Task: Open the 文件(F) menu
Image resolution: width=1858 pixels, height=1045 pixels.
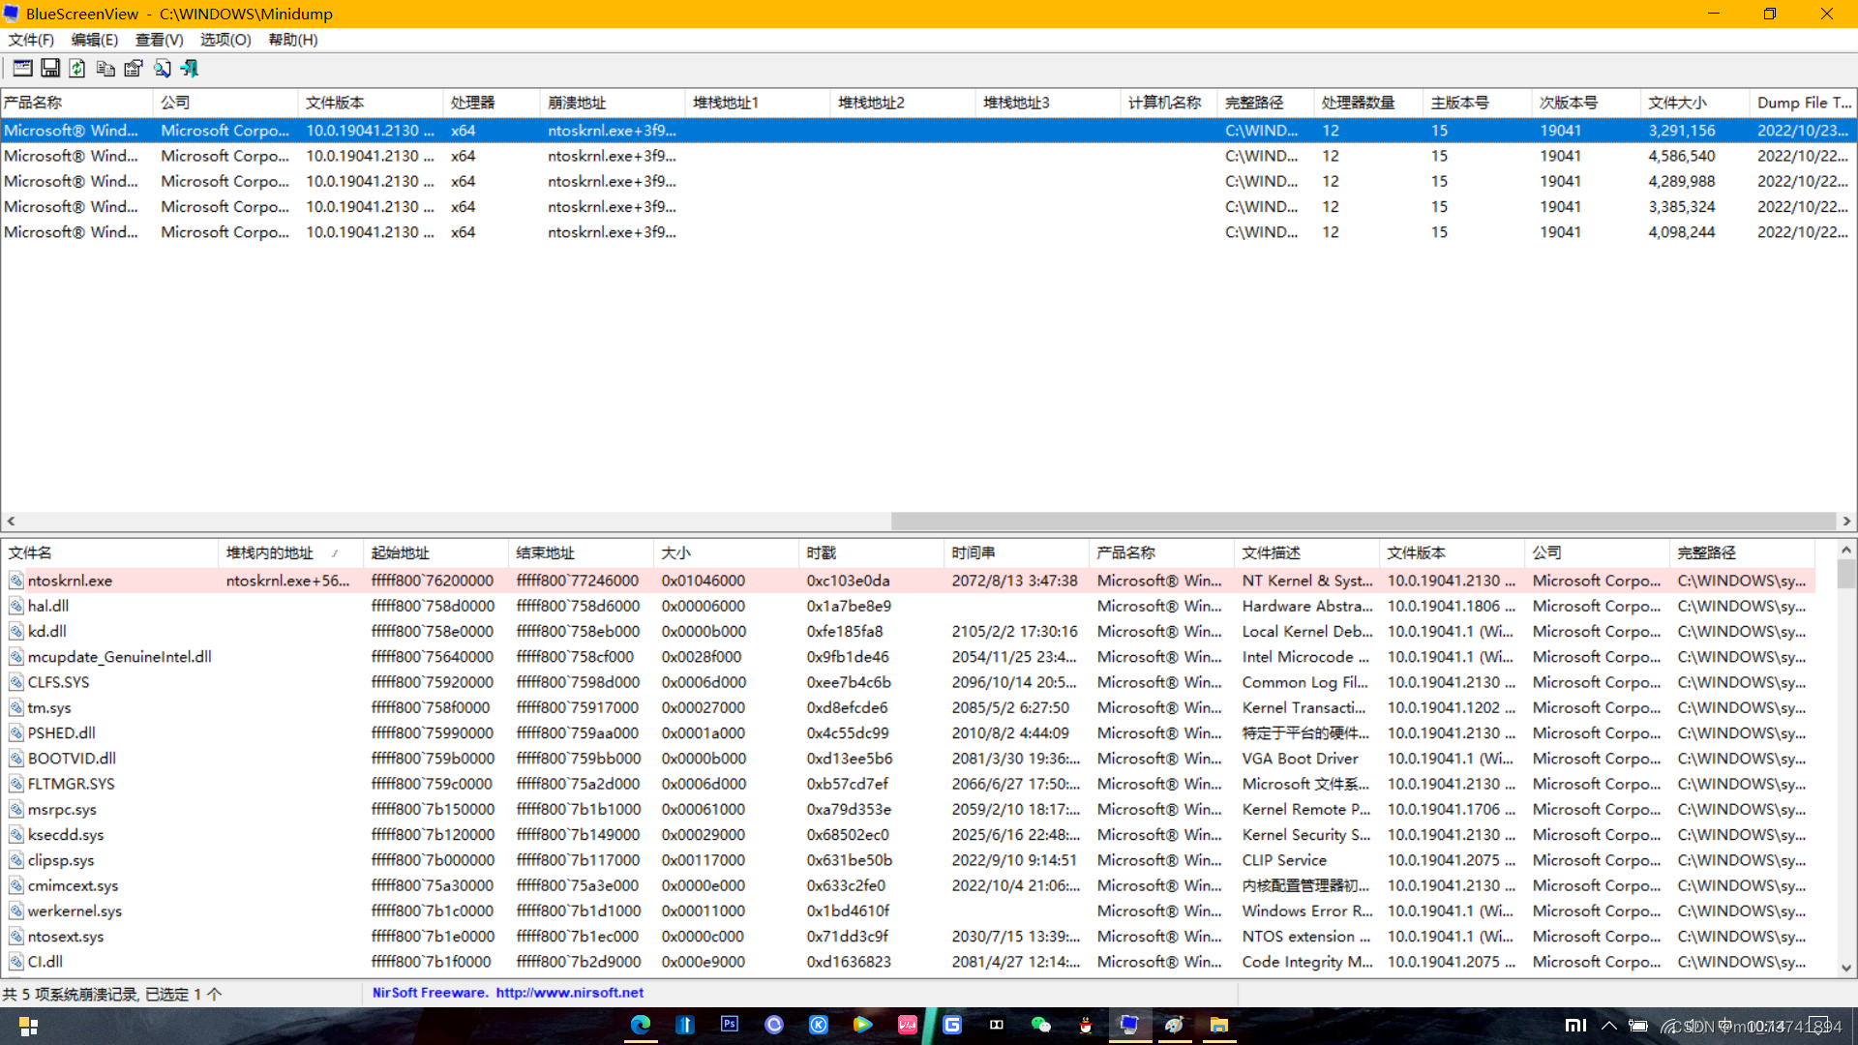Action: 31,40
